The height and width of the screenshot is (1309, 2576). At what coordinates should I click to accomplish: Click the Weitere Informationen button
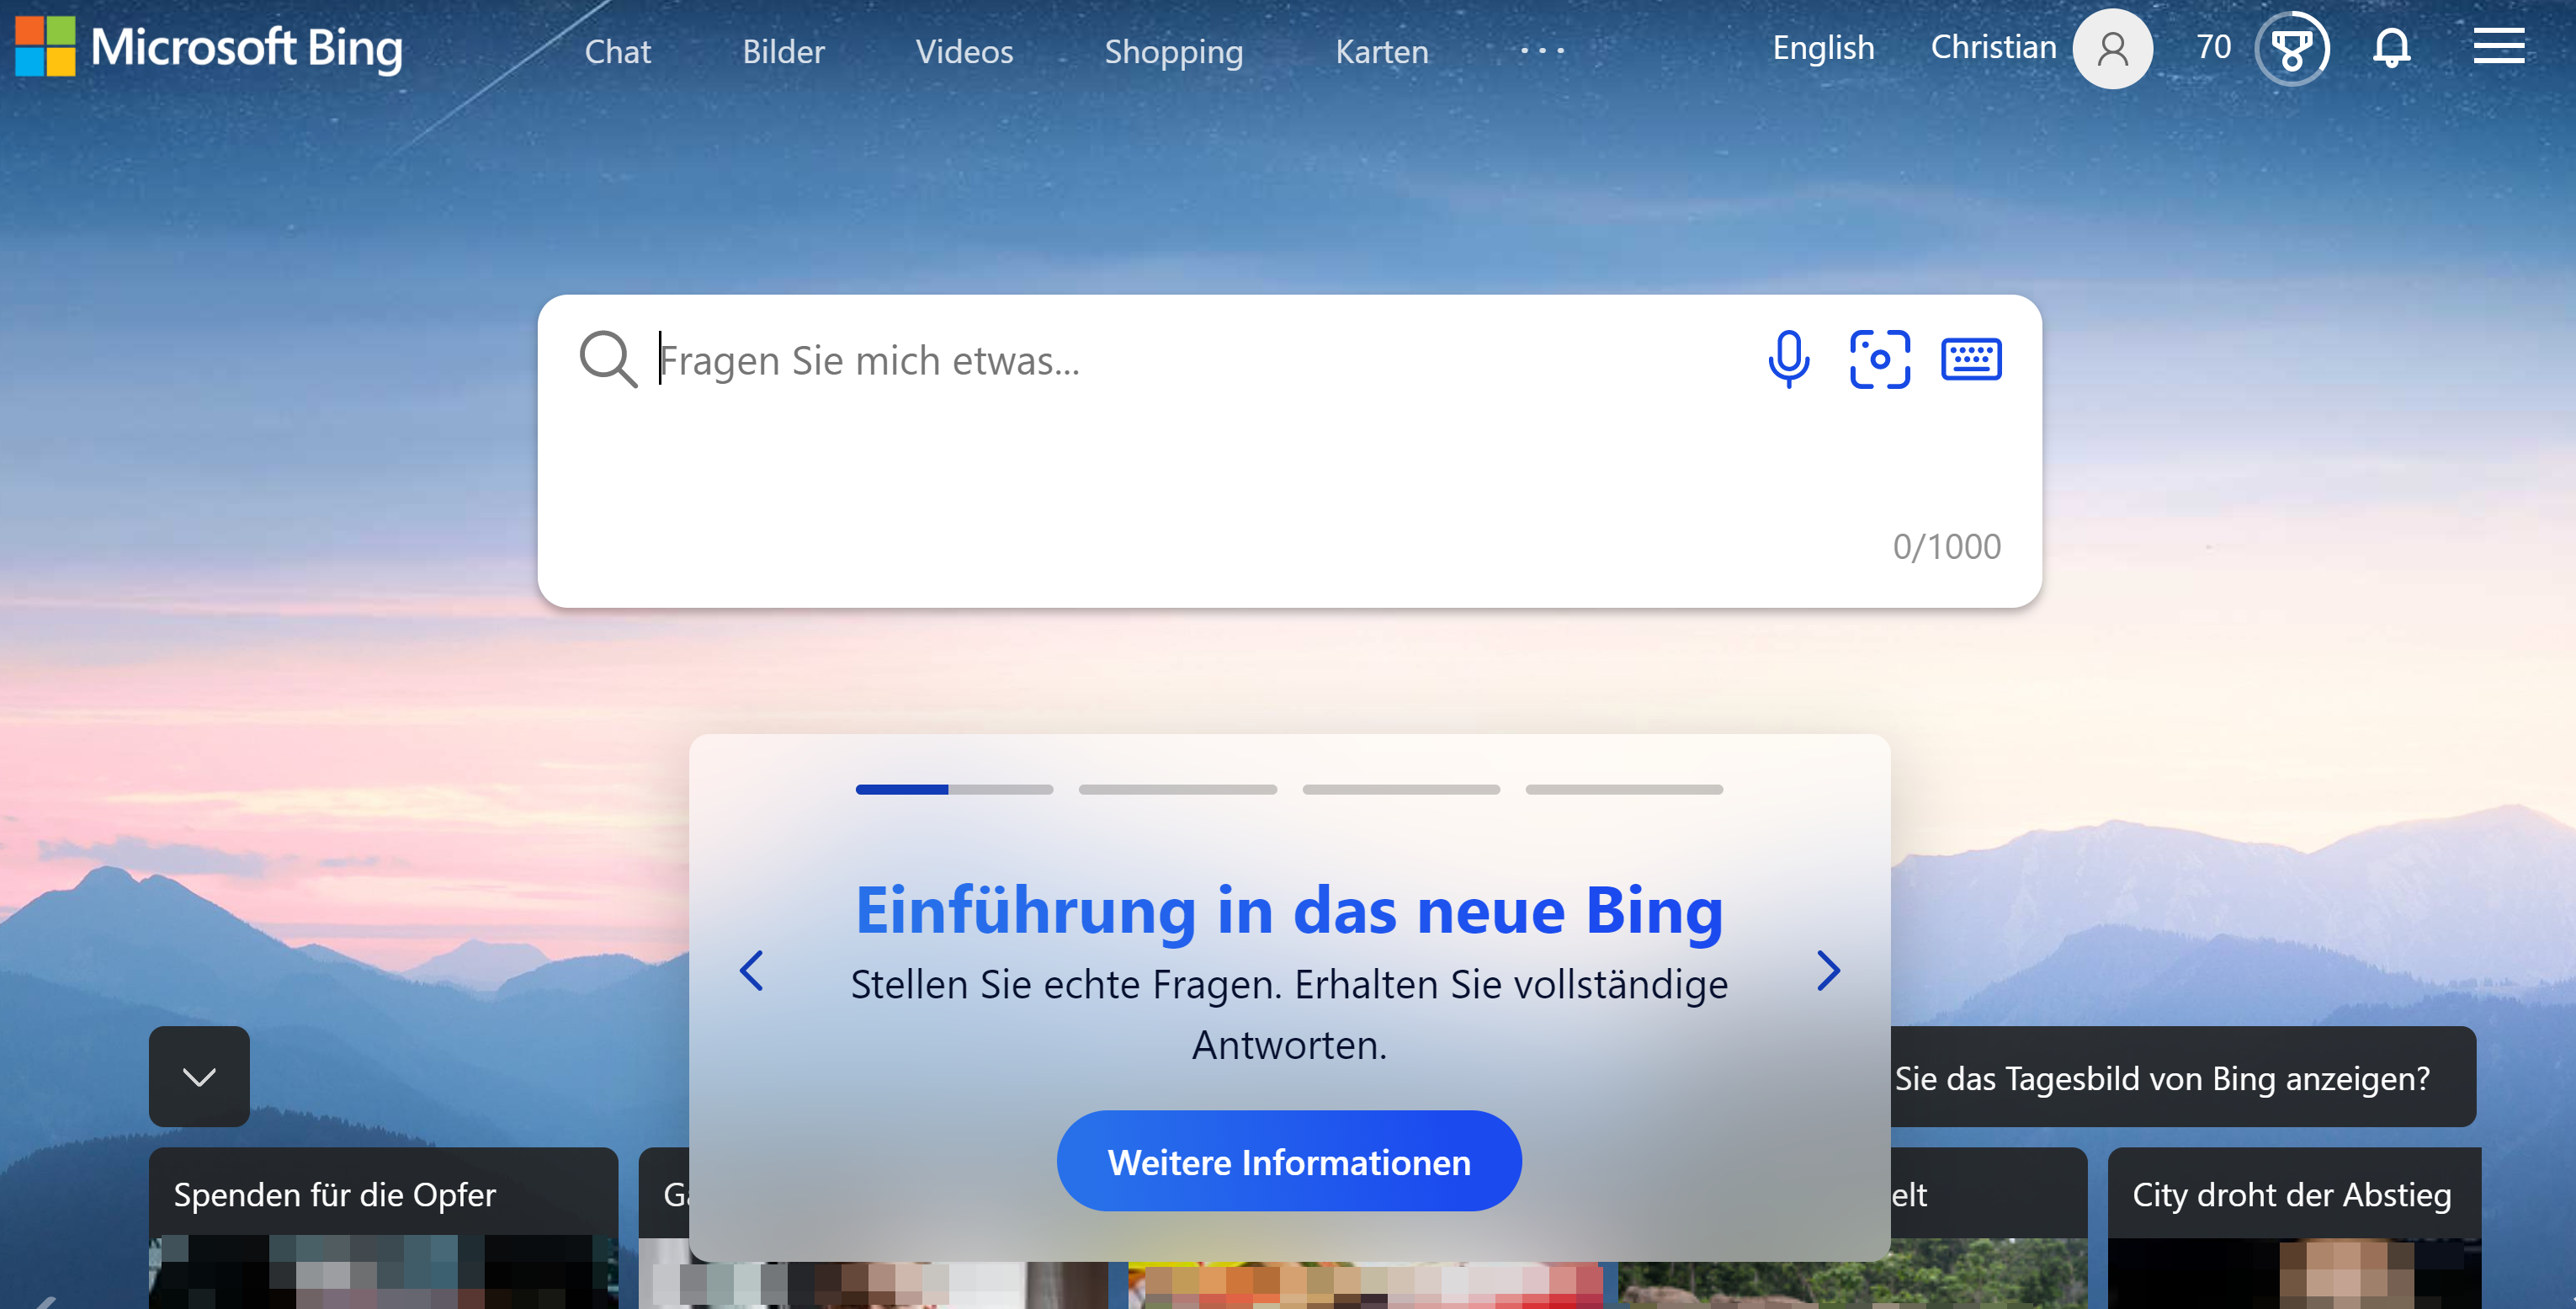click(1289, 1161)
